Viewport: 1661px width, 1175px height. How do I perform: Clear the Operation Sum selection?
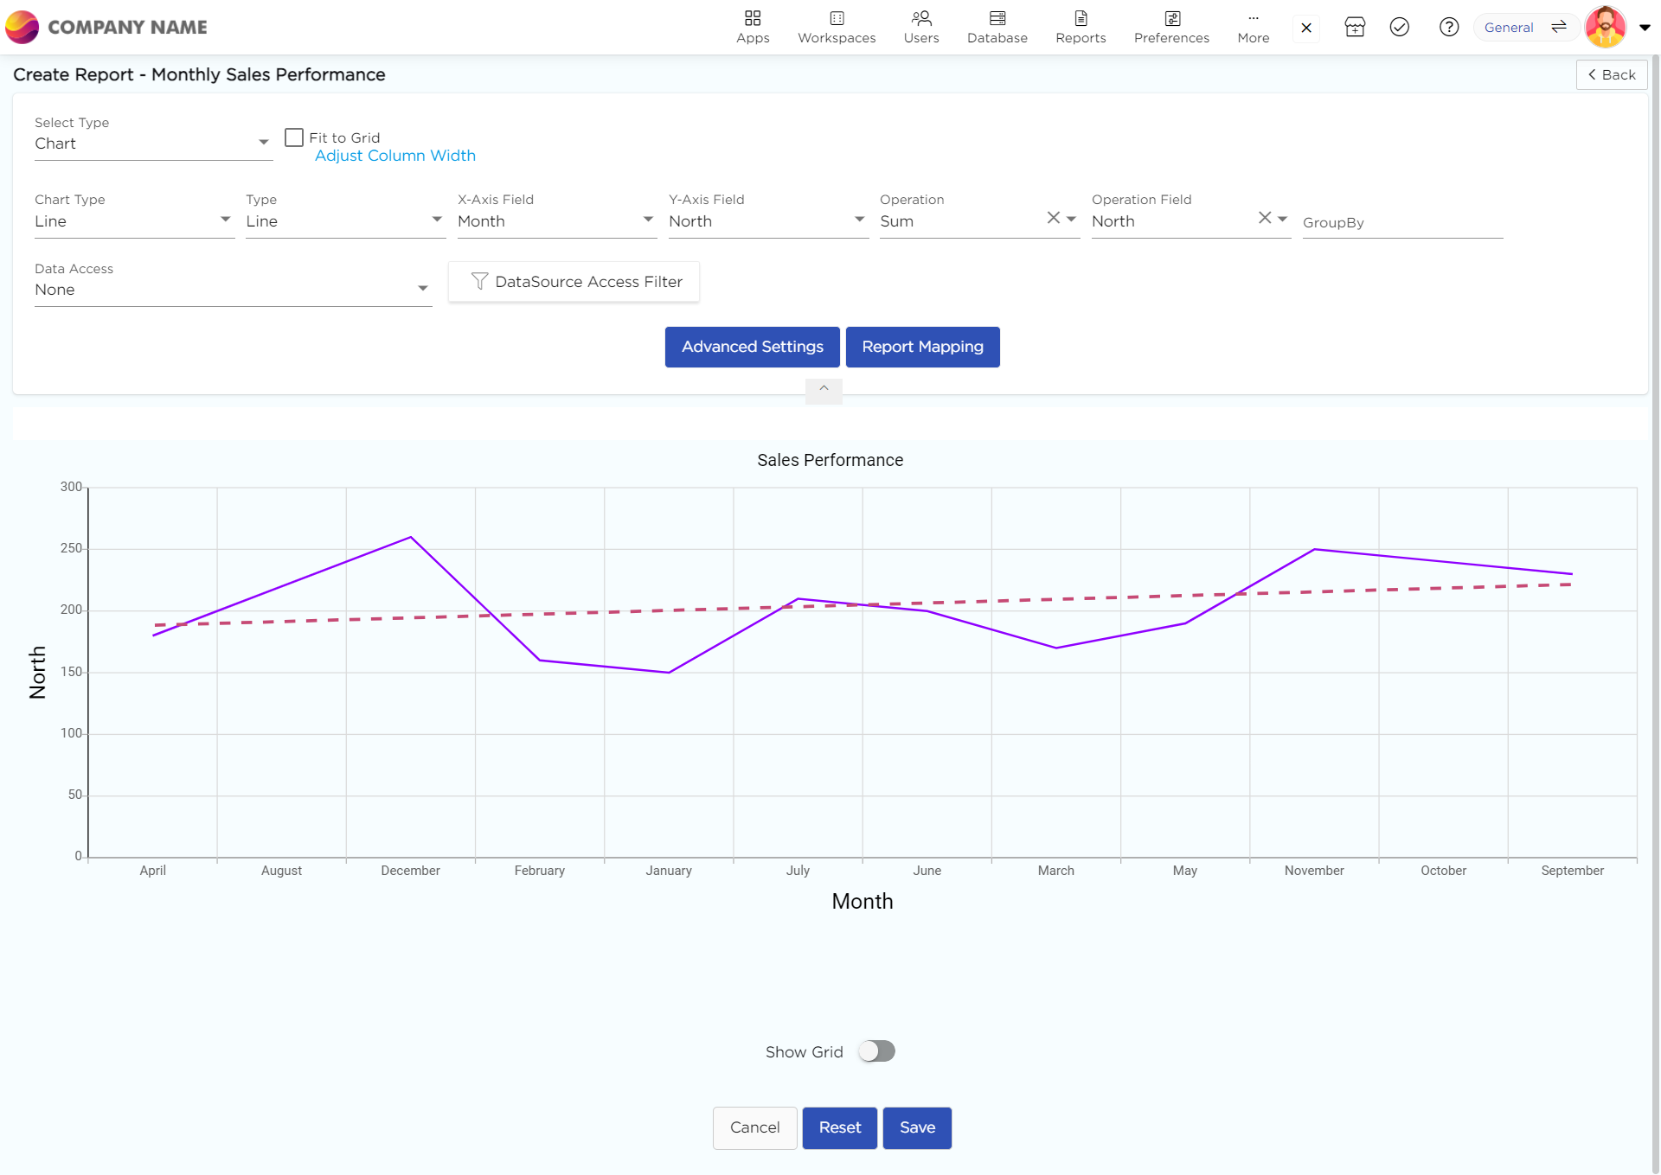tap(1053, 218)
